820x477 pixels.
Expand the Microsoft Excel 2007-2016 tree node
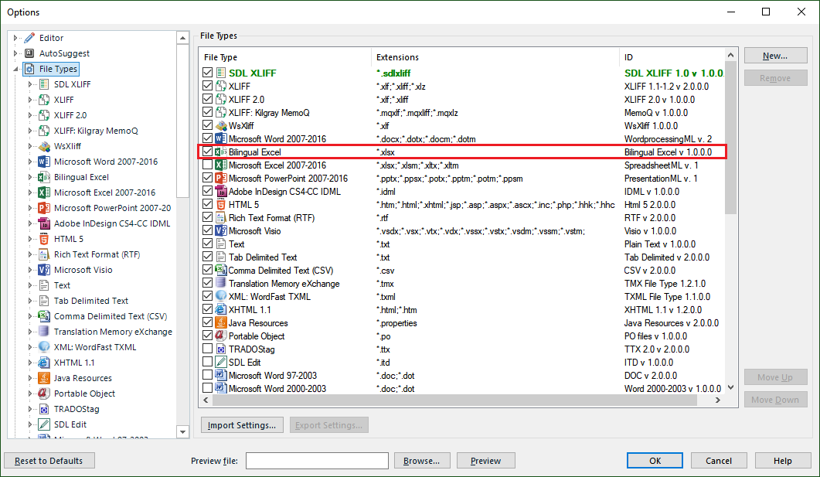[x=30, y=193]
